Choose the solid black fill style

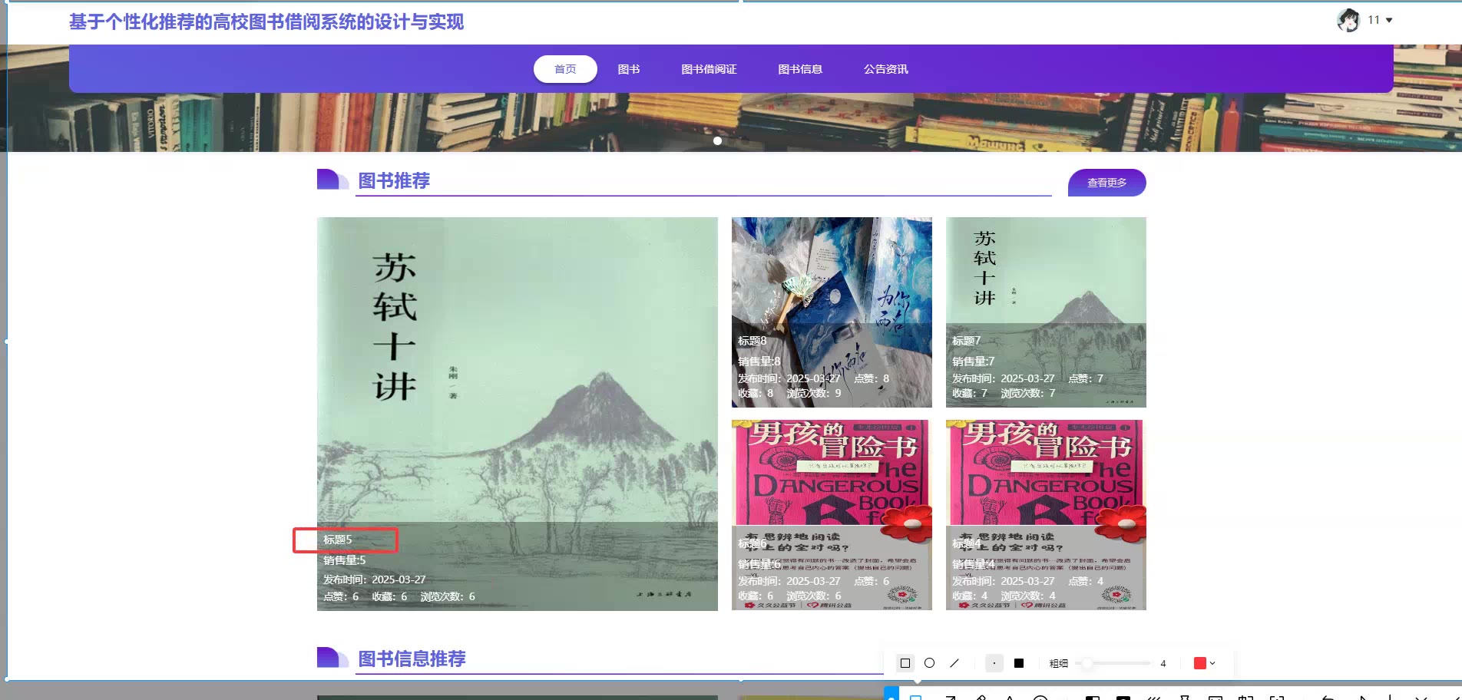tap(1019, 663)
